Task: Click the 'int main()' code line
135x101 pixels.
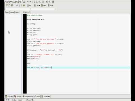Action: coord(31,24)
